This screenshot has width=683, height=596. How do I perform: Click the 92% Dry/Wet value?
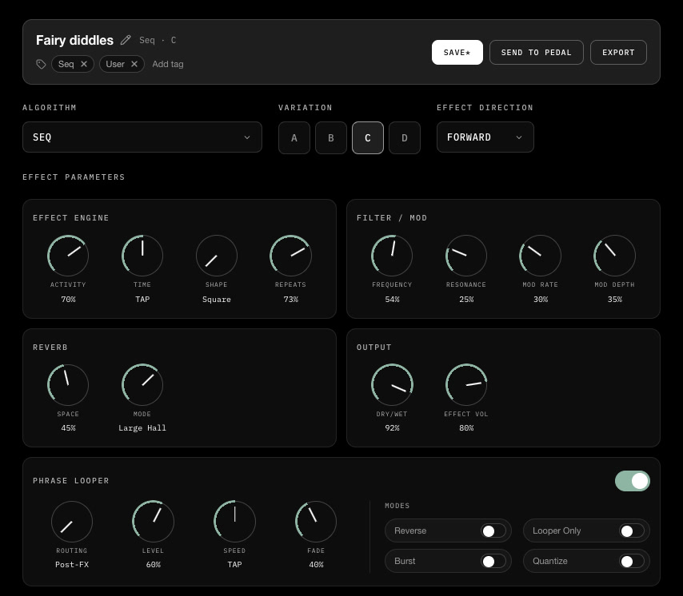392,428
